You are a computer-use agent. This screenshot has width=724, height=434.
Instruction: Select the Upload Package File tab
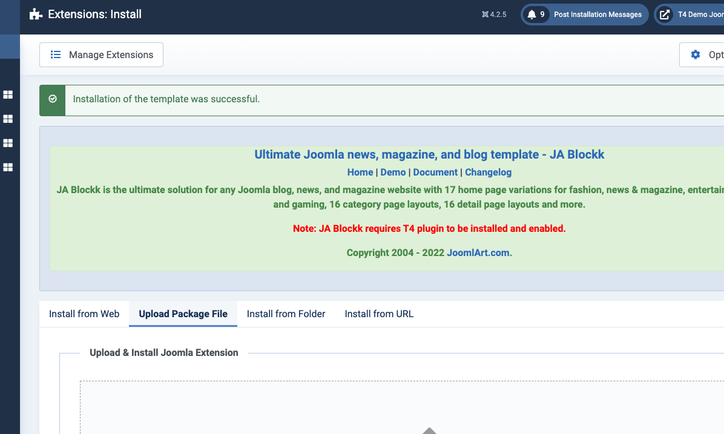point(183,314)
